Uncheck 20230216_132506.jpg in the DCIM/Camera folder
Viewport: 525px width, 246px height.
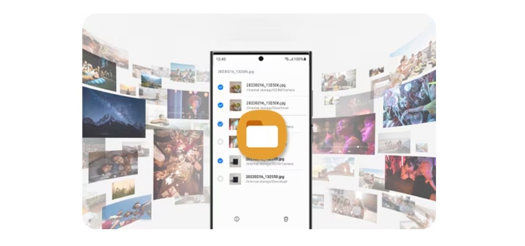click(x=220, y=87)
